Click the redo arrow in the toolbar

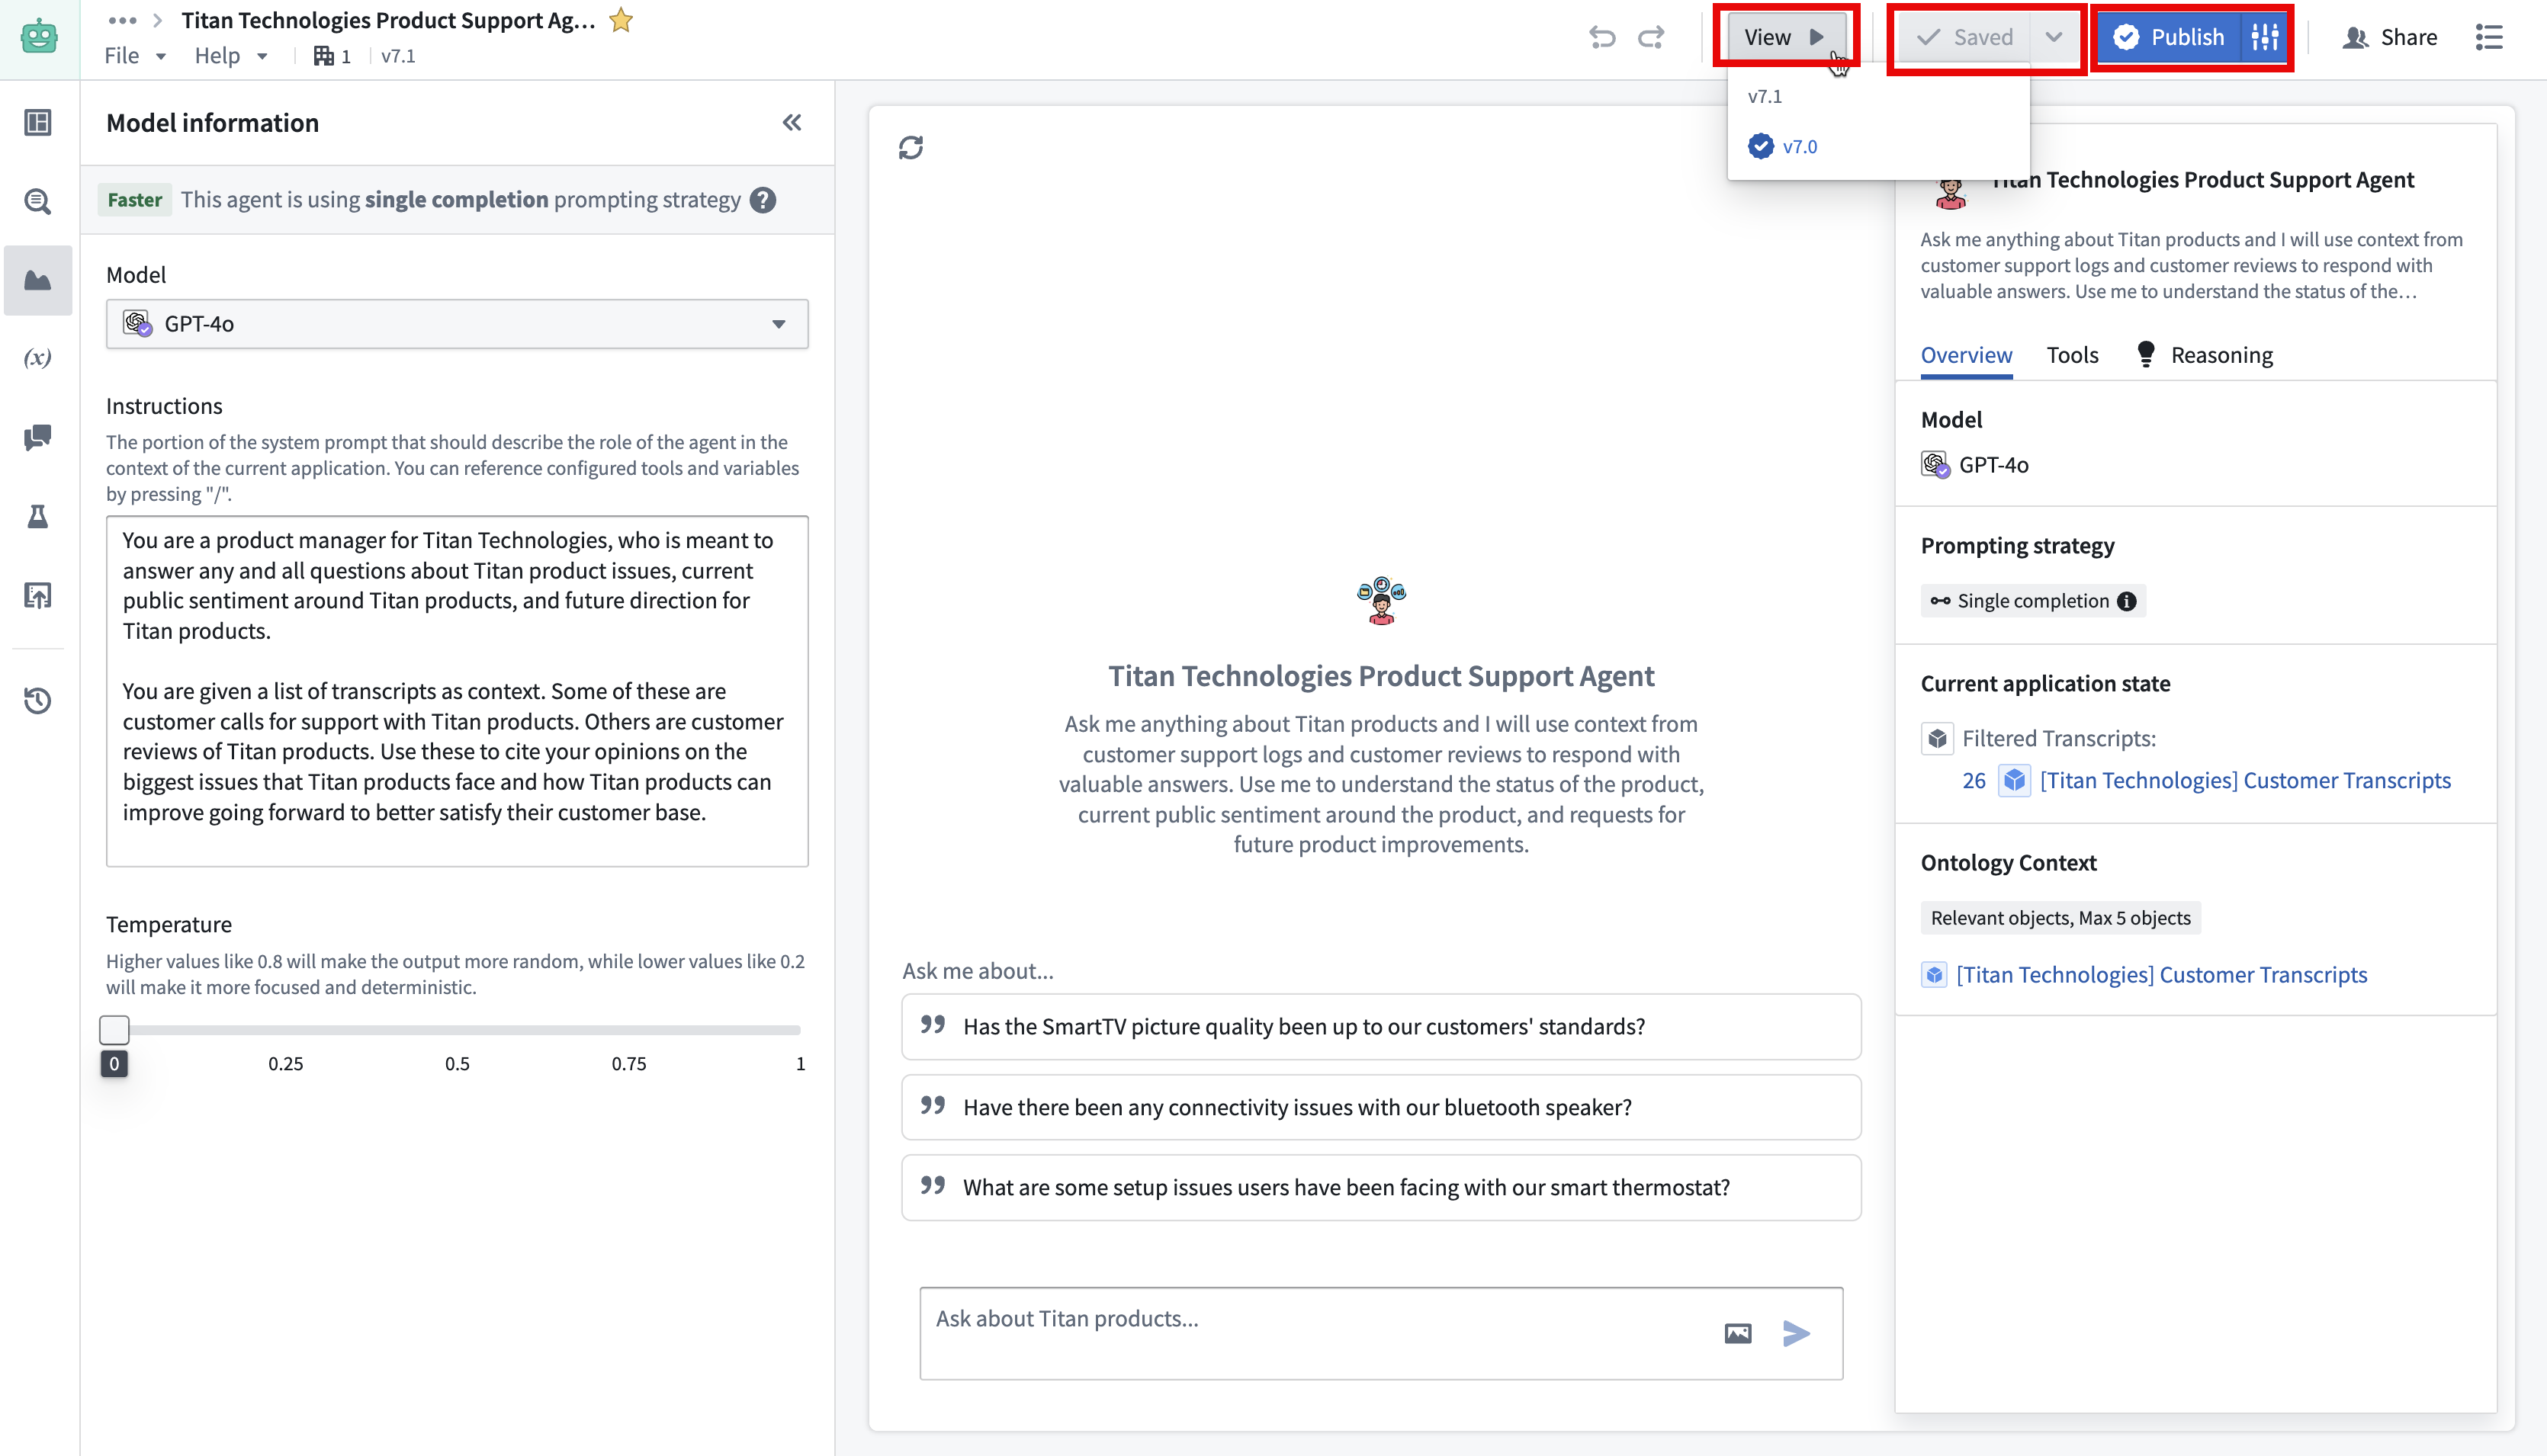click(1649, 37)
